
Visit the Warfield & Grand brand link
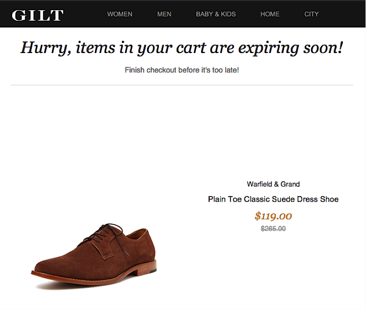tap(273, 184)
